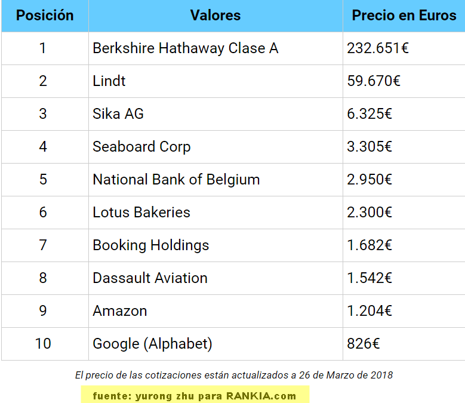Select National Bank of Belgium cell
This screenshot has height=403, width=465.
pyautogui.click(x=176, y=180)
